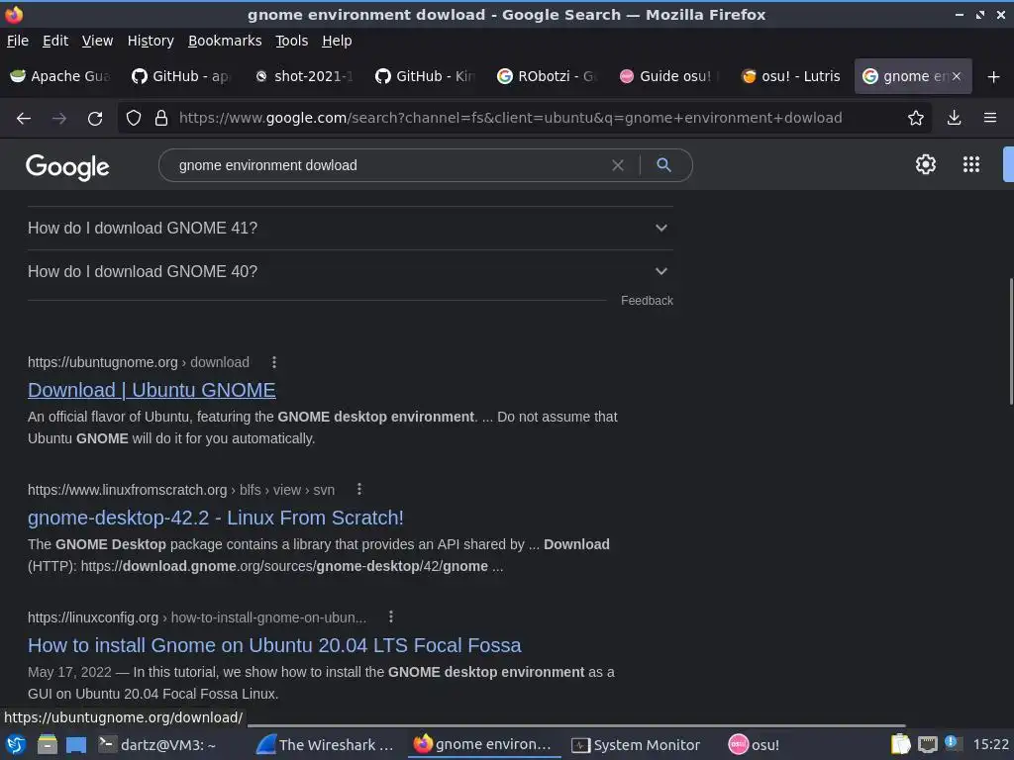Open How to install Gnome on Ubuntu link
Screen dimensions: 1014x760
click(274, 645)
